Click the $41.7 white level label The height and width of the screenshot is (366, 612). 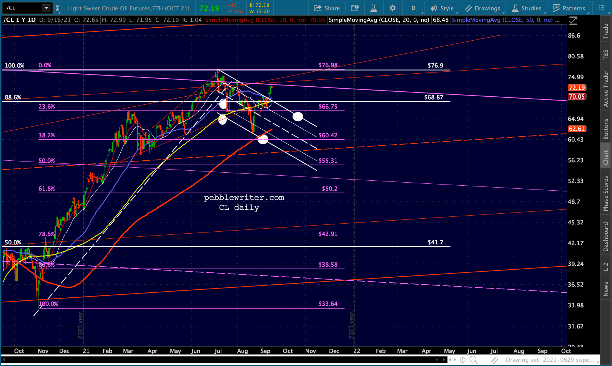point(436,242)
